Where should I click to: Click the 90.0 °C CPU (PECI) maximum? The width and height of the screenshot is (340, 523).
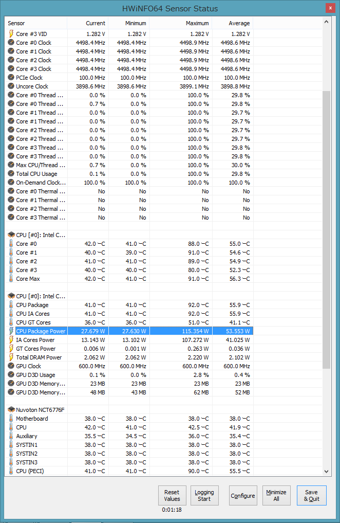pos(198,471)
